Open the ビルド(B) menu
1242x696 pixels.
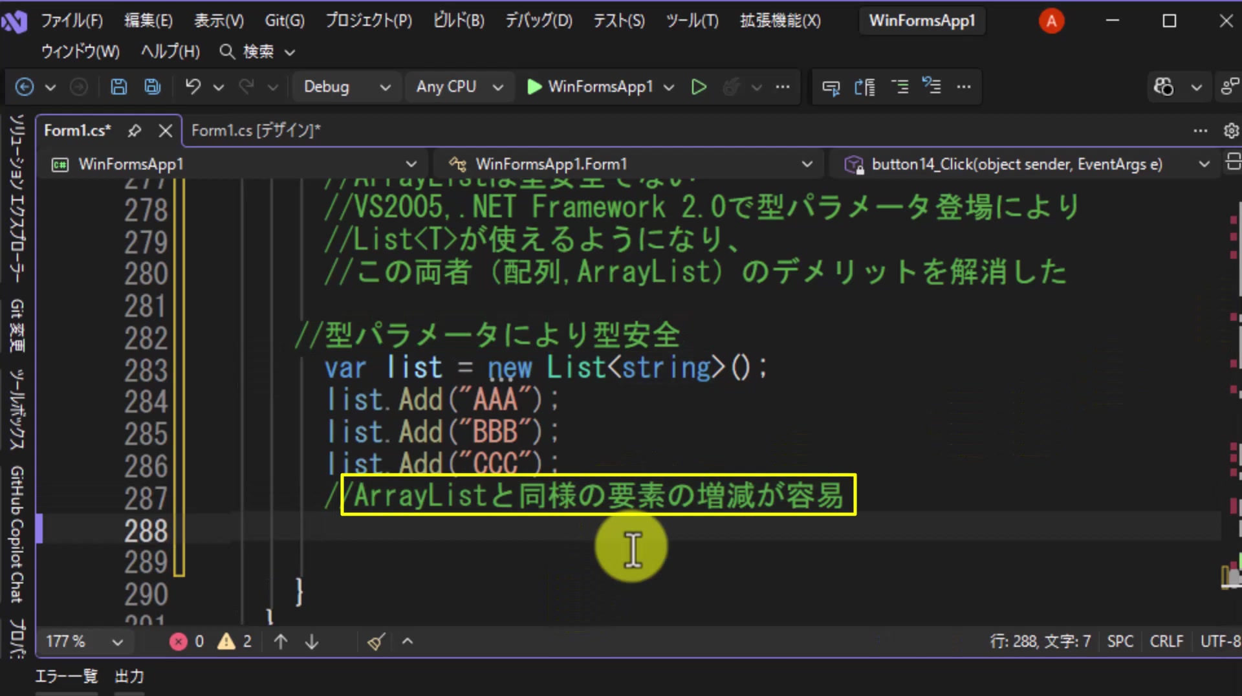point(458,21)
